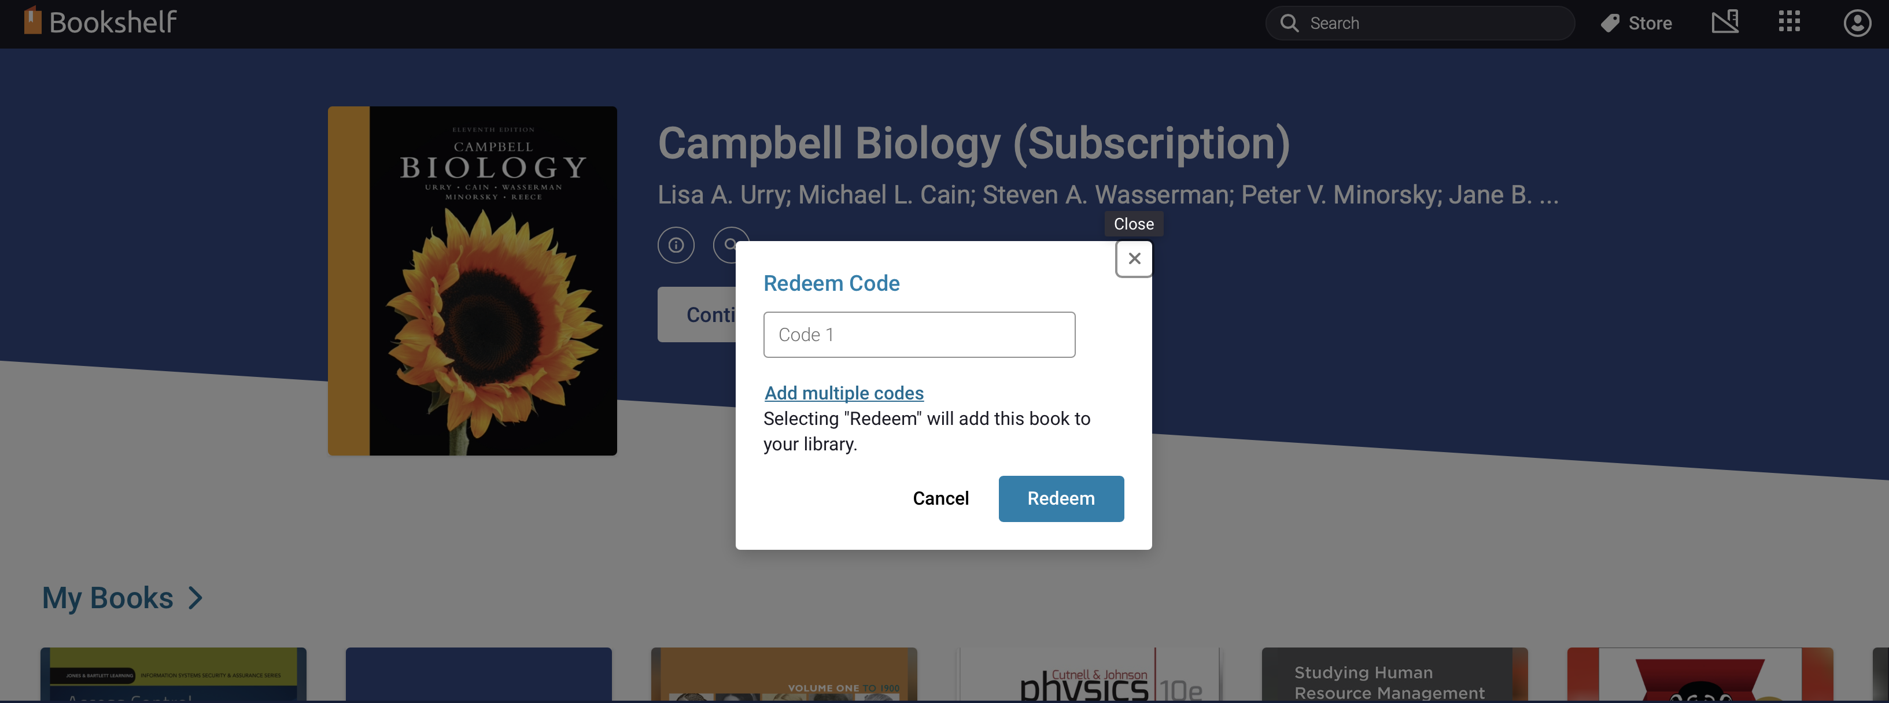Click the Cancel button
This screenshot has width=1889, height=703.
coord(940,498)
